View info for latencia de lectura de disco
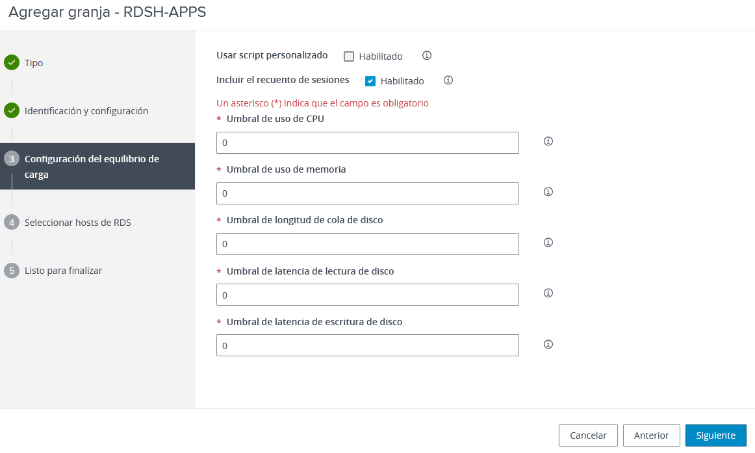Viewport: 755px width, 453px height. click(548, 293)
